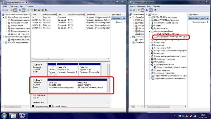Image resolution: width=211 pixels, height=119 pixels.
Task: Click Forward arrow in Disk Management window toolbar
Action: click(7, 10)
